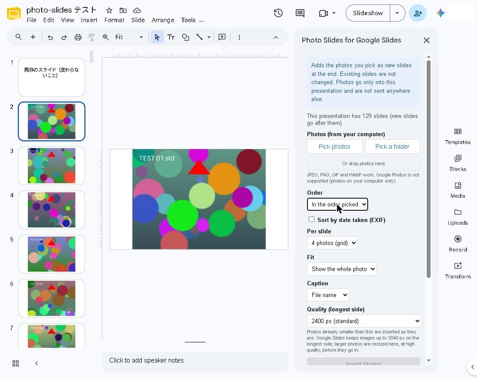Open the Edit menu
Screen dimensions: 477x379
click(x=49, y=20)
